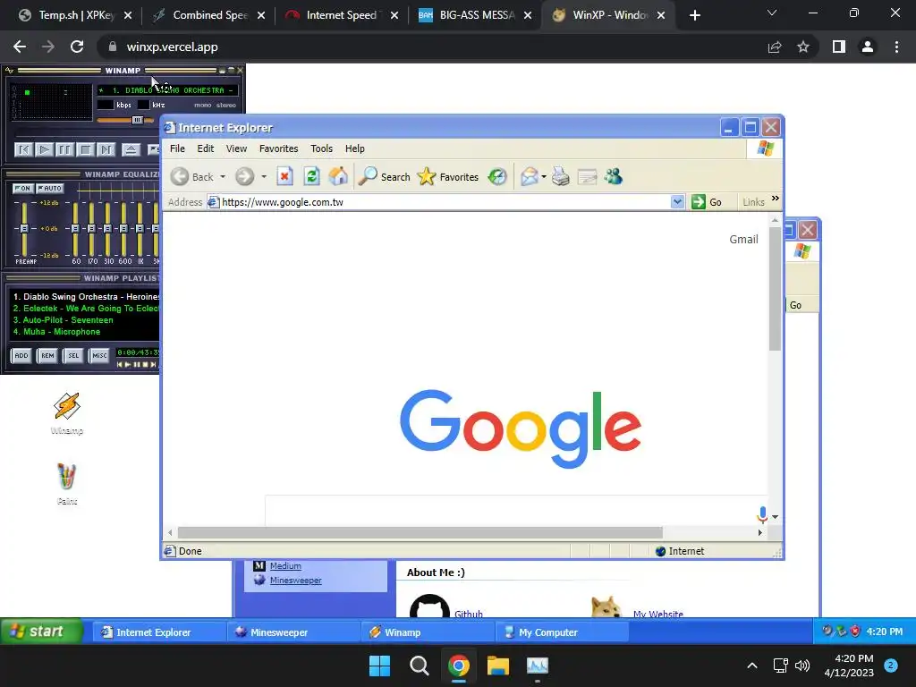
Task: Show hidden icons chevron in Windows tray
Action: click(752, 666)
